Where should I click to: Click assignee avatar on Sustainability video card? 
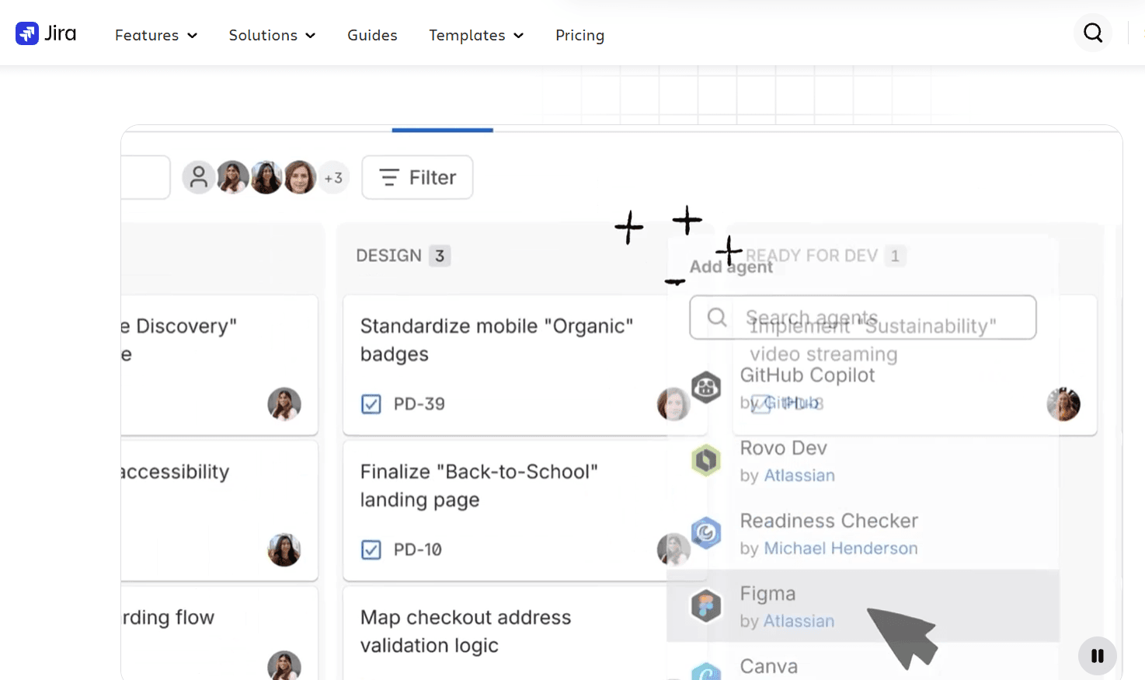[1063, 404]
